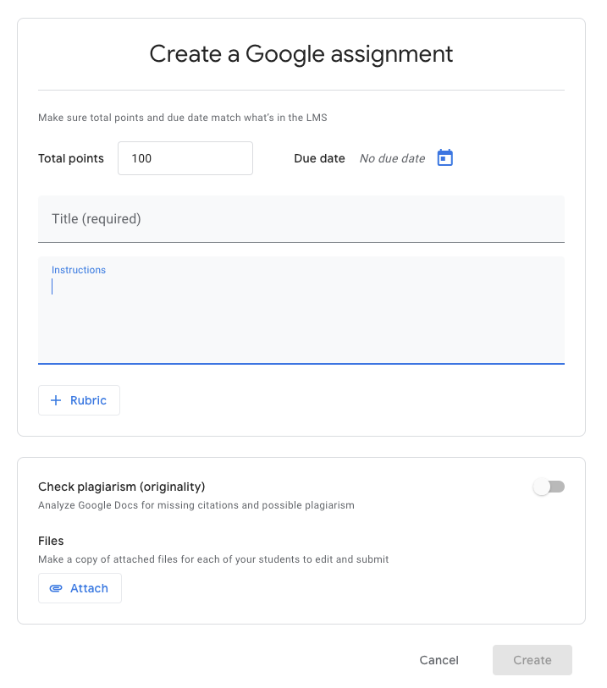Click the "Total points" label
The image size is (607, 688).
71,158
